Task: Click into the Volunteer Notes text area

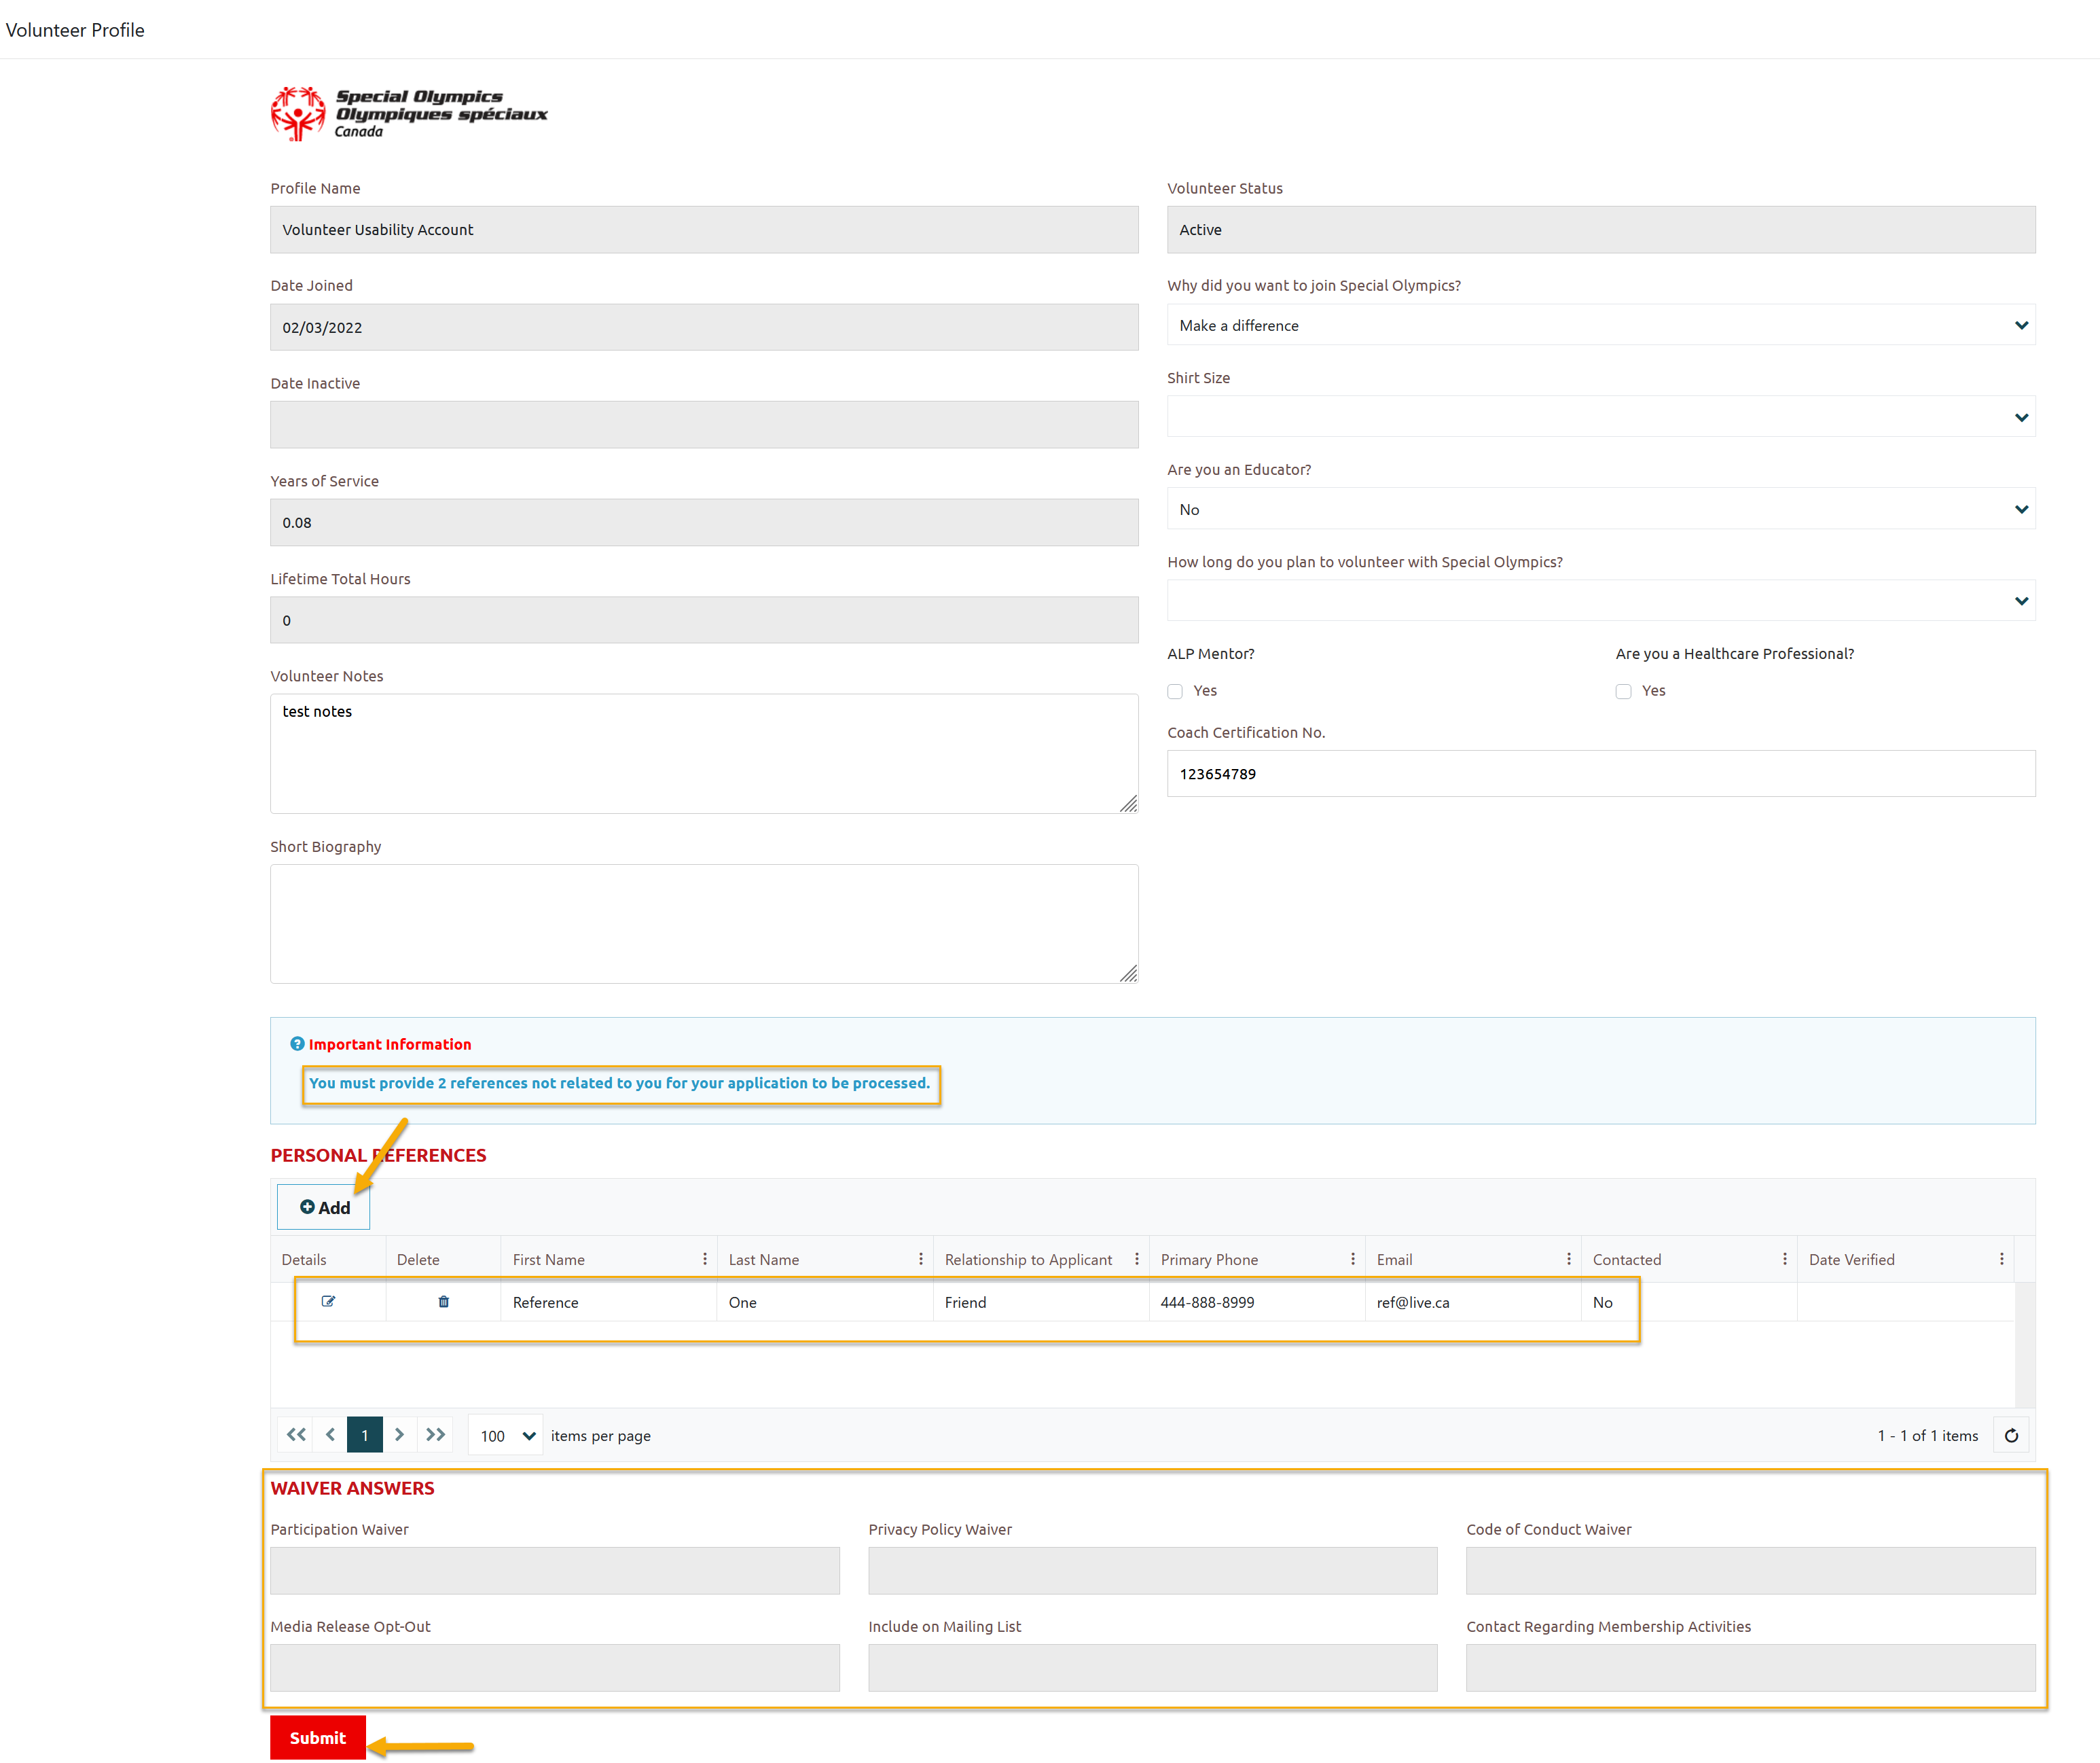Action: pyautogui.click(x=704, y=753)
